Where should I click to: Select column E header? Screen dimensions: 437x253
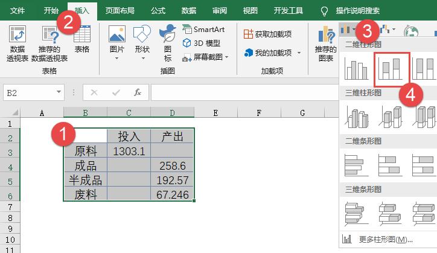215,113
